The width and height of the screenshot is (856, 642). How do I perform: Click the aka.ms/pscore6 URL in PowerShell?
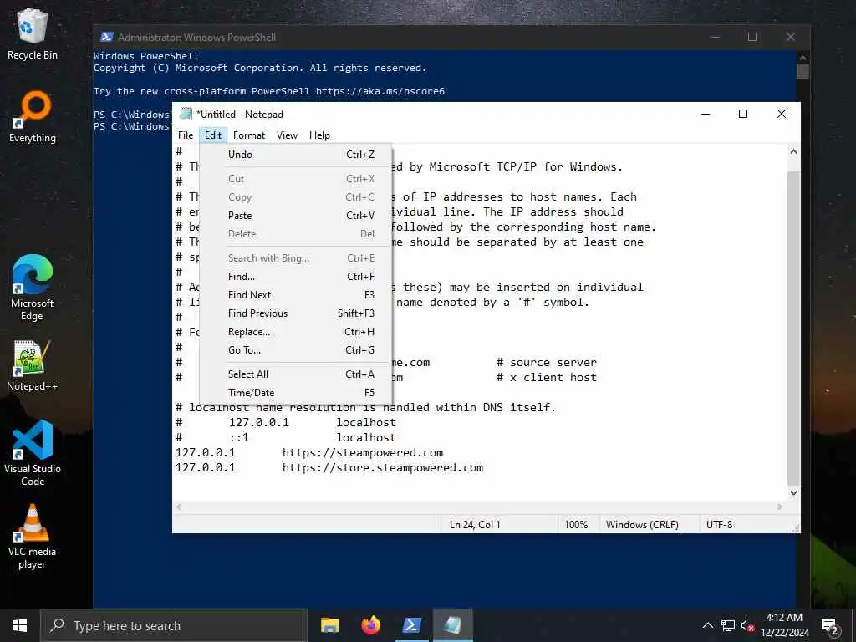pos(380,91)
